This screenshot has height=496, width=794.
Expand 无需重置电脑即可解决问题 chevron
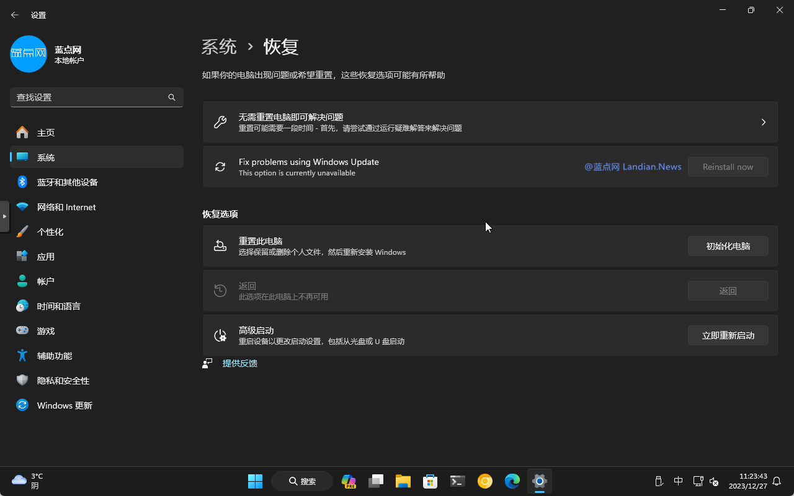click(x=763, y=122)
